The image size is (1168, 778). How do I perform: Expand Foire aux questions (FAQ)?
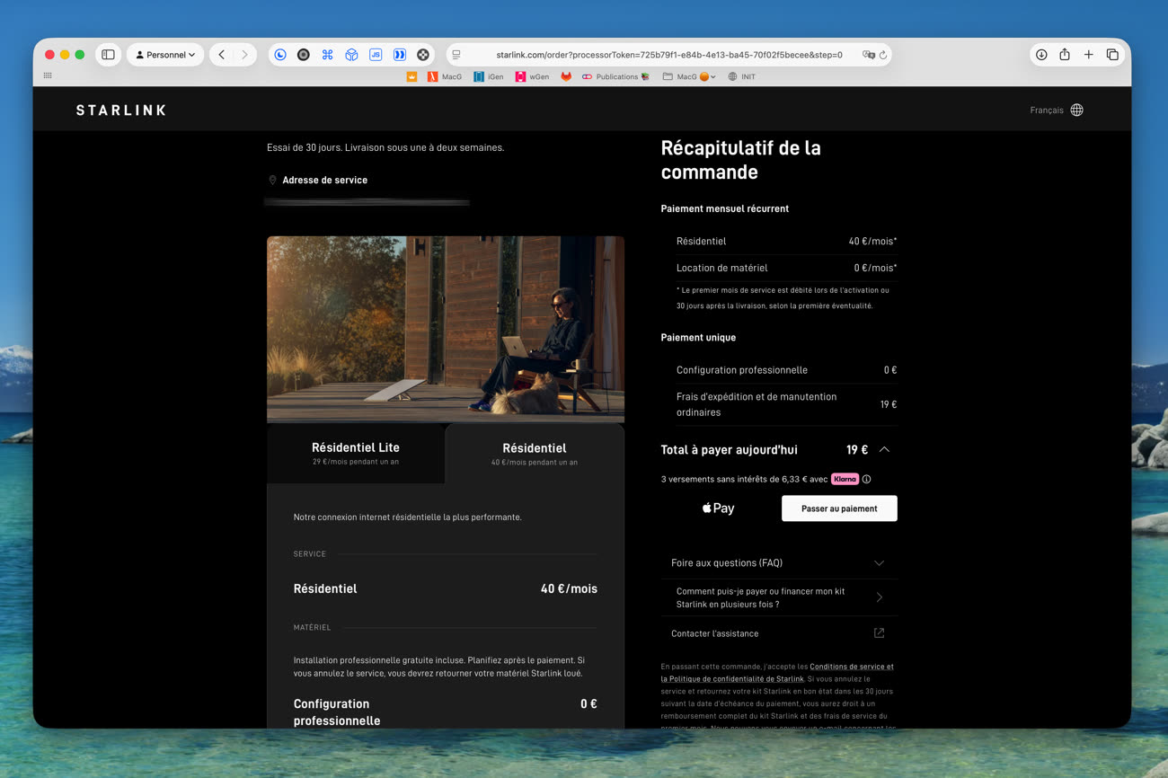(x=778, y=563)
